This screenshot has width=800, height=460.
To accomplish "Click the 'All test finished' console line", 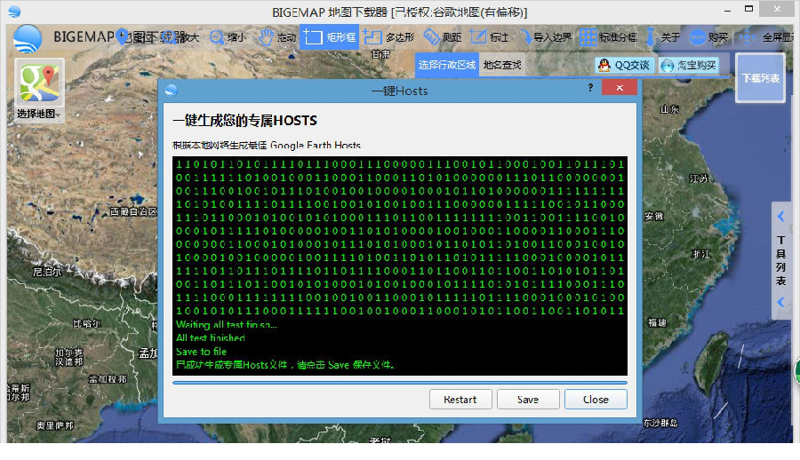I will 210,337.
